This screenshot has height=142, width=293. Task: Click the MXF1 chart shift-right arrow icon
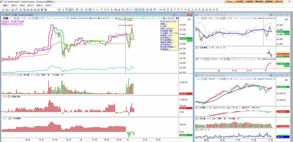pos(190,19)
